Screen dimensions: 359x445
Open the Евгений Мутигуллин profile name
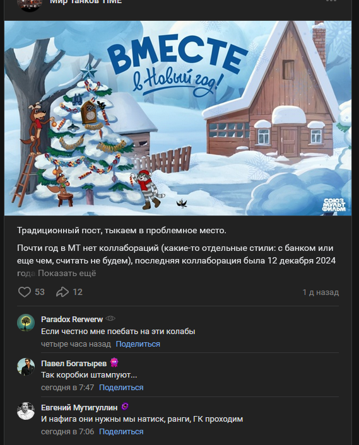79,408
